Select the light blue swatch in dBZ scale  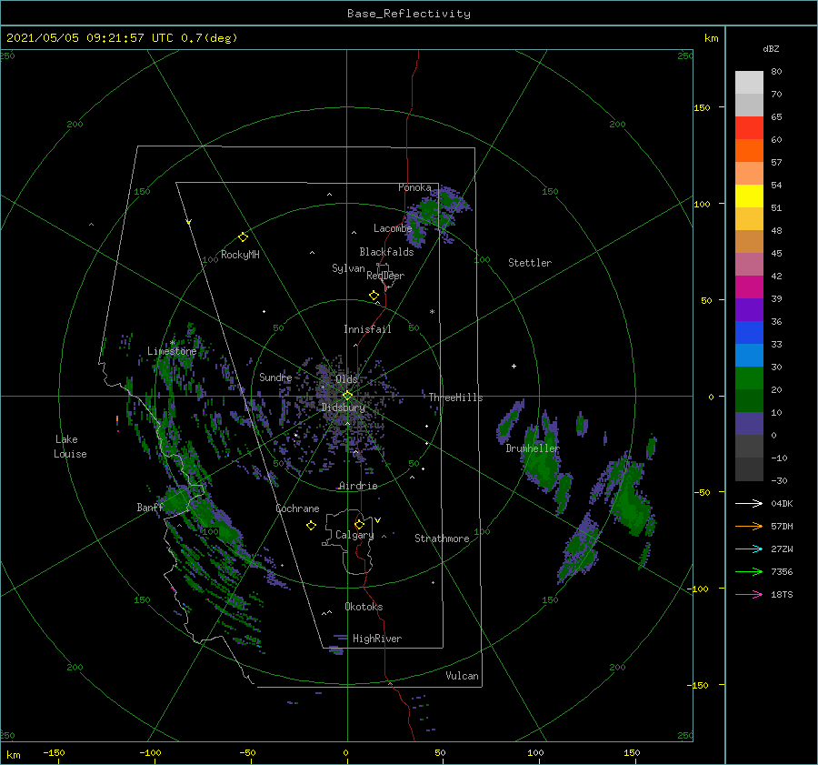[x=749, y=356]
